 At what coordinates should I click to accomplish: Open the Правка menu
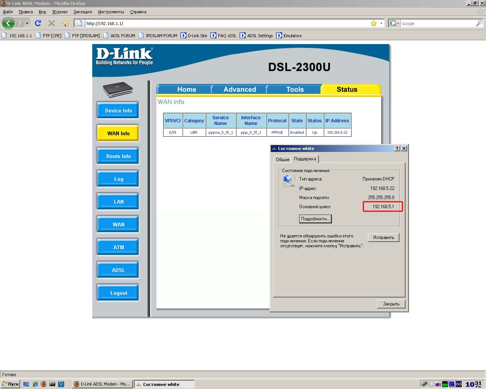click(26, 12)
